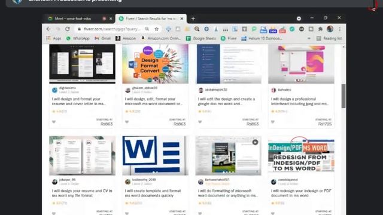383x215 pixels.
Task: Click the magnifier extension in toolbar
Action: 197,29
